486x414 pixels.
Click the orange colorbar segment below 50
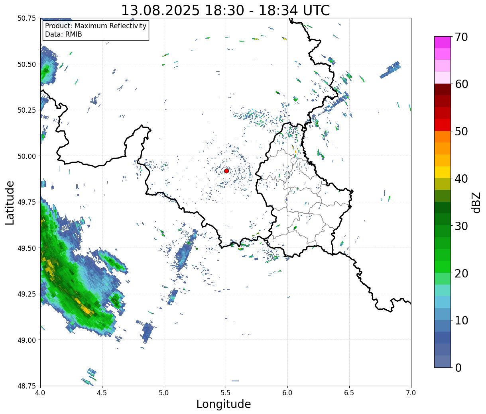click(443, 137)
